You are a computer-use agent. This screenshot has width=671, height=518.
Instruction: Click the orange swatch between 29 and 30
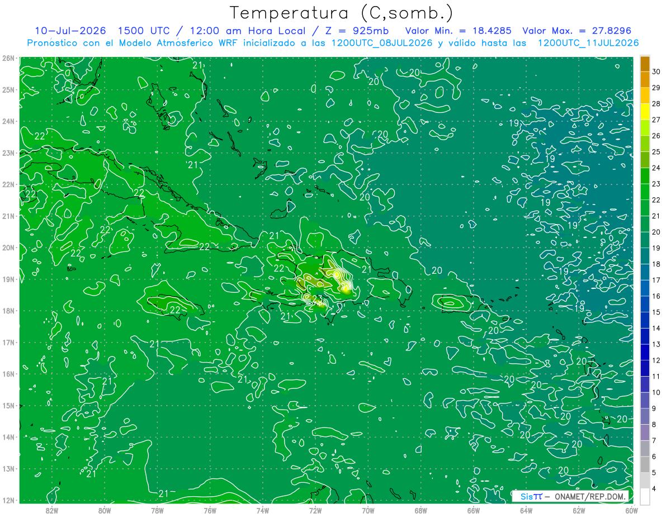tap(645, 79)
